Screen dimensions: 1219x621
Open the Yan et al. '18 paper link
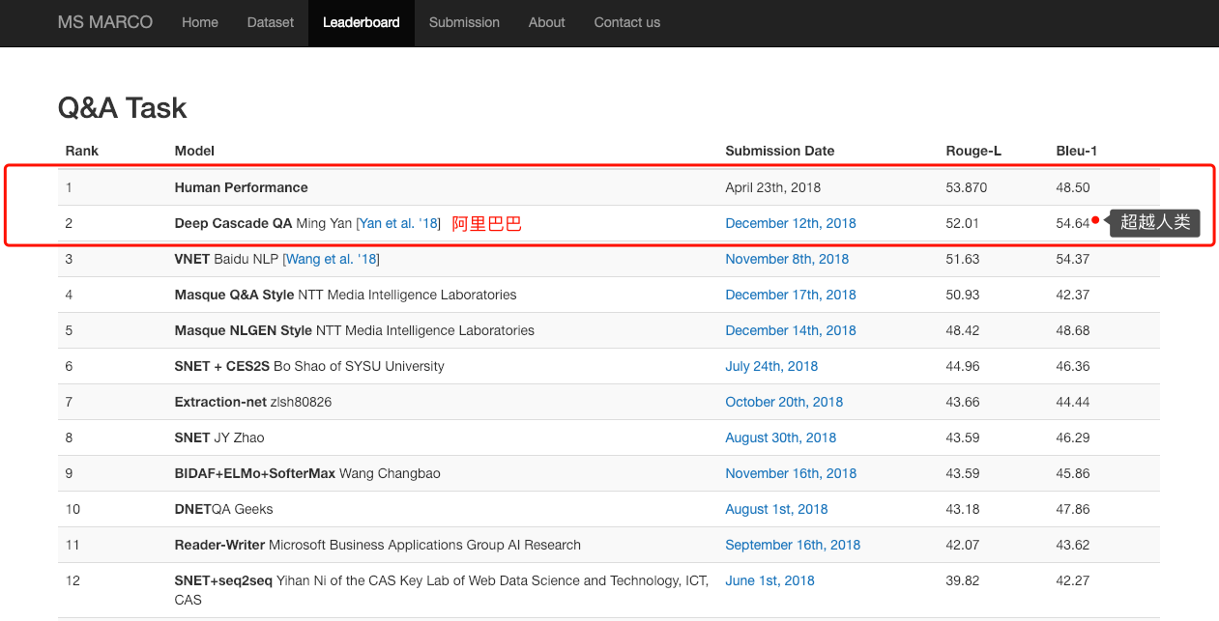point(397,223)
